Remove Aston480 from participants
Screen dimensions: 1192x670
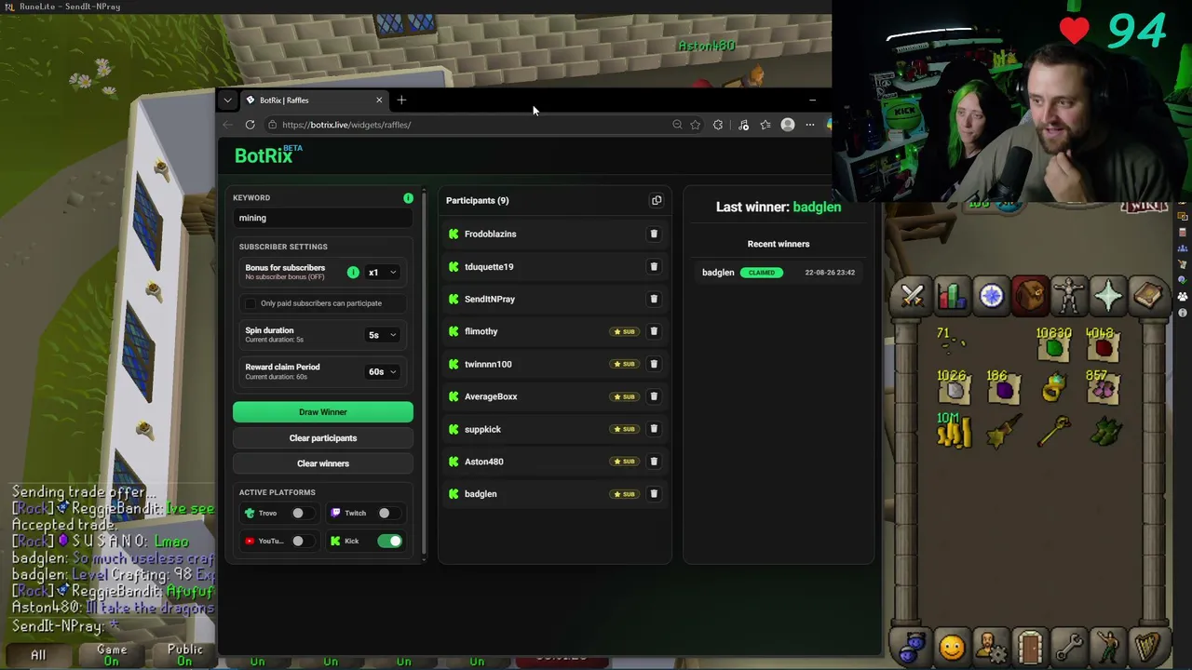tap(654, 462)
